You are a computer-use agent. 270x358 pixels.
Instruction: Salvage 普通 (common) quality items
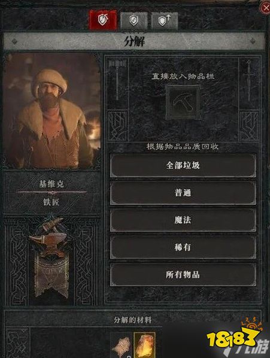(x=183, y=193)
